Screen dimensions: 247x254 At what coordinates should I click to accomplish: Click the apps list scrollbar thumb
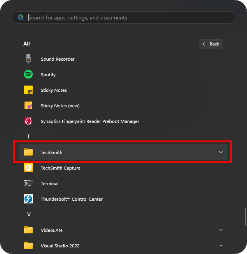tap(245, 217)
